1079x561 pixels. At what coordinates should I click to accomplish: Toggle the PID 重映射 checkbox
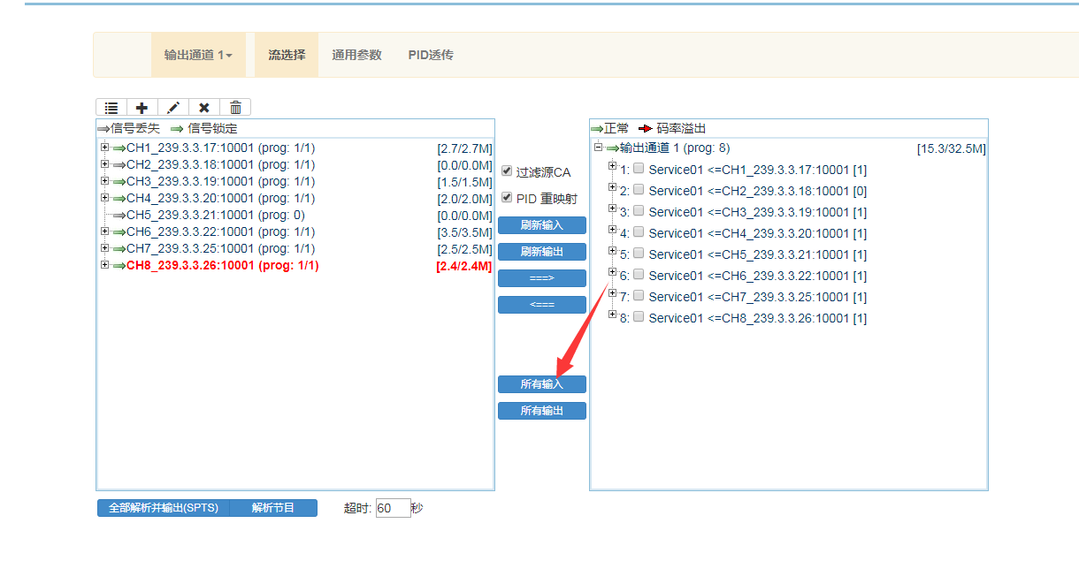(x=507, y=198)
